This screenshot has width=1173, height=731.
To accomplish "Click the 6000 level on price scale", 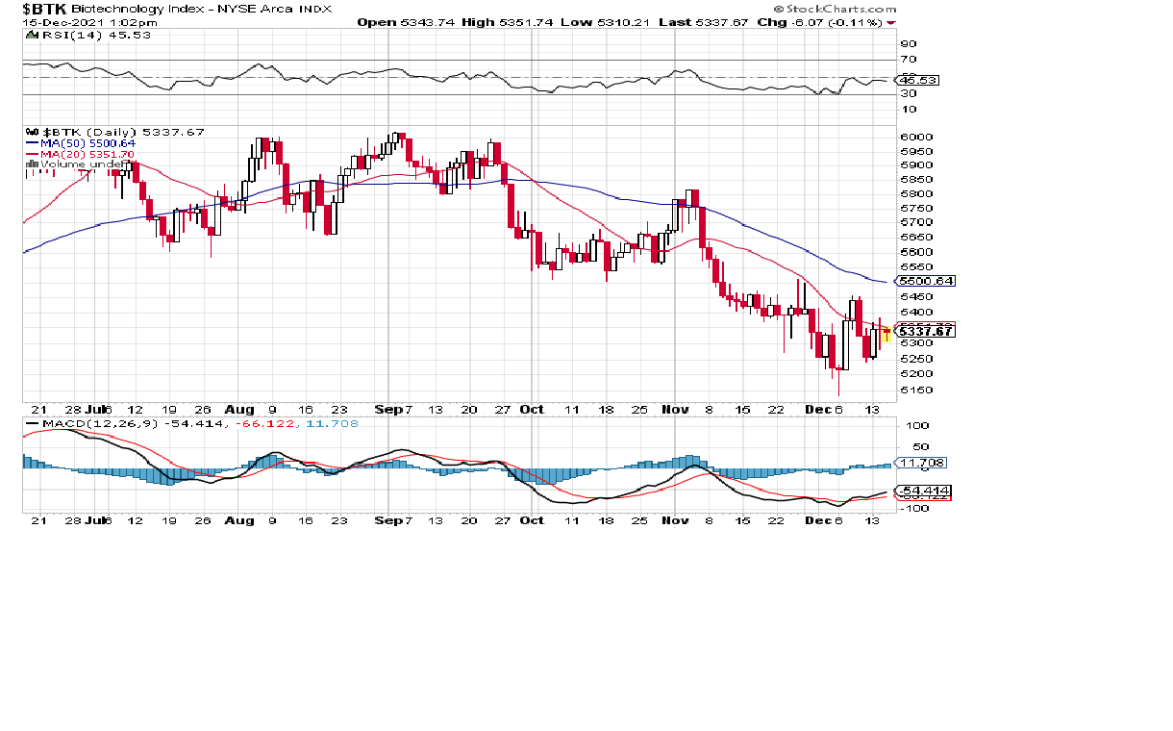I will click(x=914, y=137).
